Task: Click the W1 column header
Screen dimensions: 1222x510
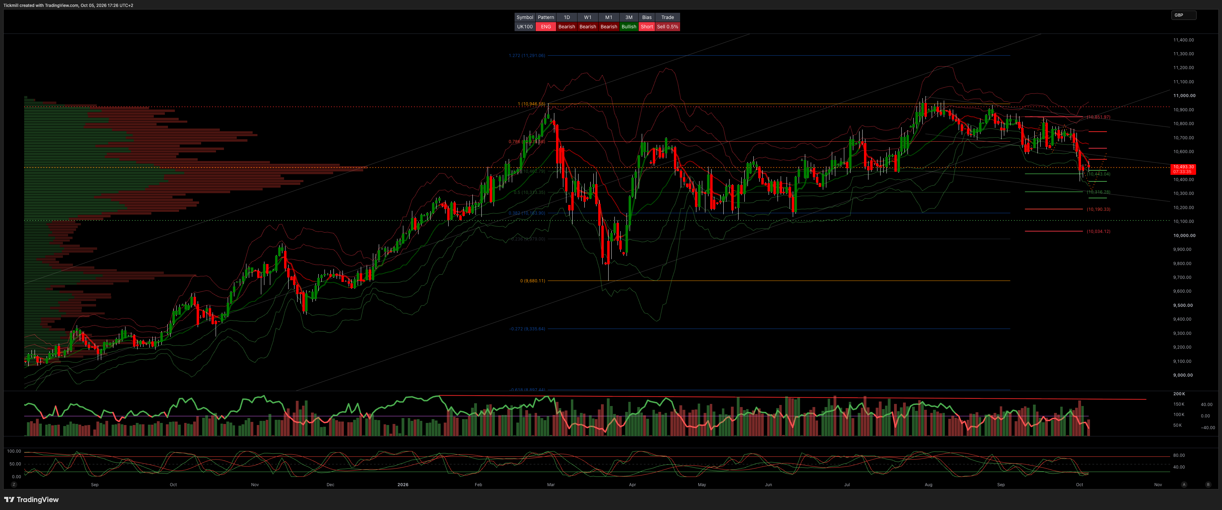Action: pyautogui.click(x=587, y=17)
